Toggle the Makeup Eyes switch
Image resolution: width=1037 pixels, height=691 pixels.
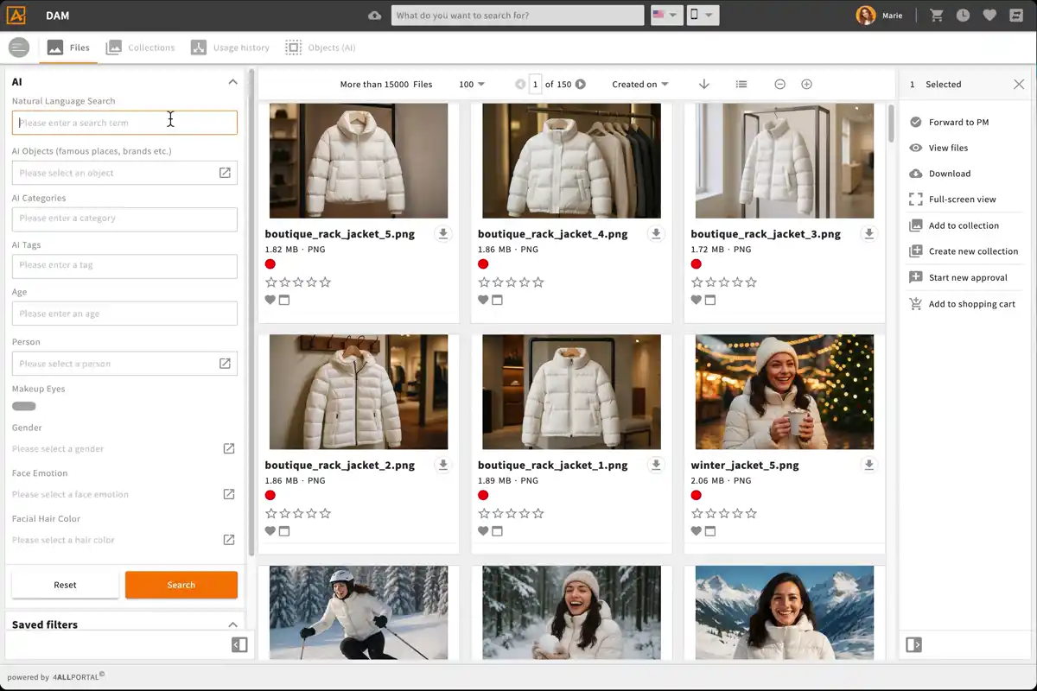pyautogui.click(x=24, y=406)
